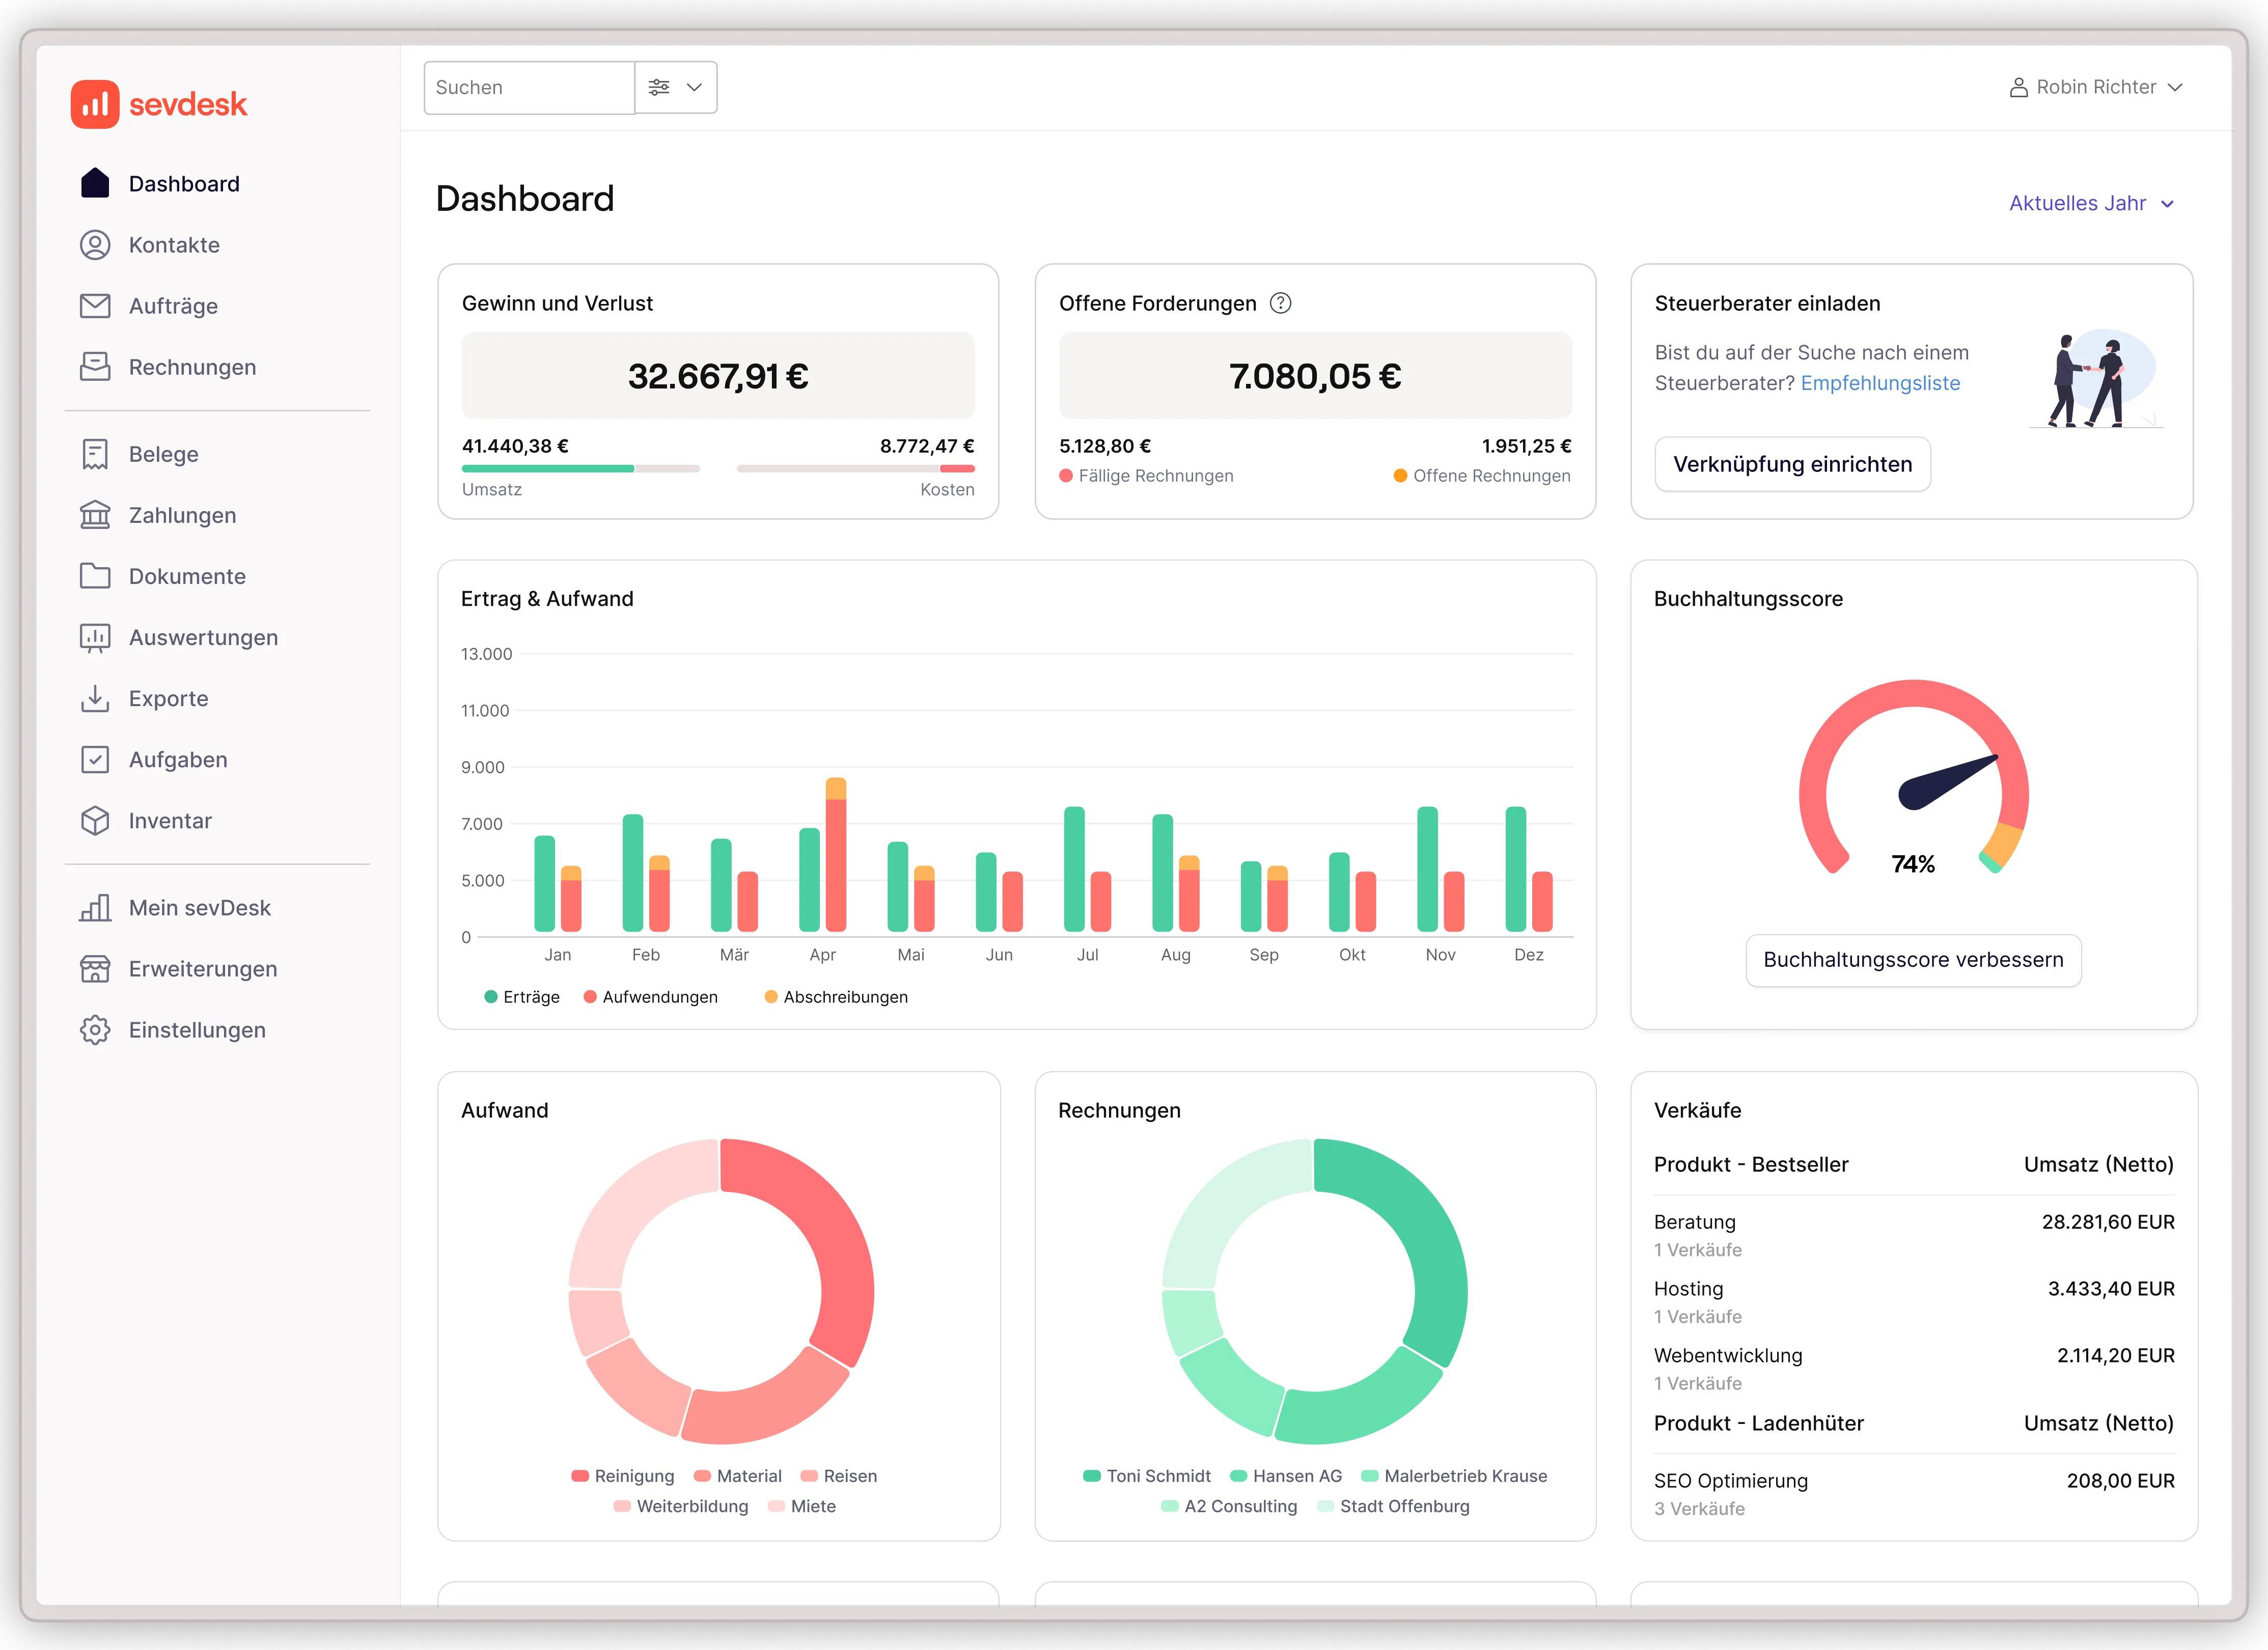Click the help icon next to Offene Forderungen
2268x1650 pixels.
(x=1280, y=303)
